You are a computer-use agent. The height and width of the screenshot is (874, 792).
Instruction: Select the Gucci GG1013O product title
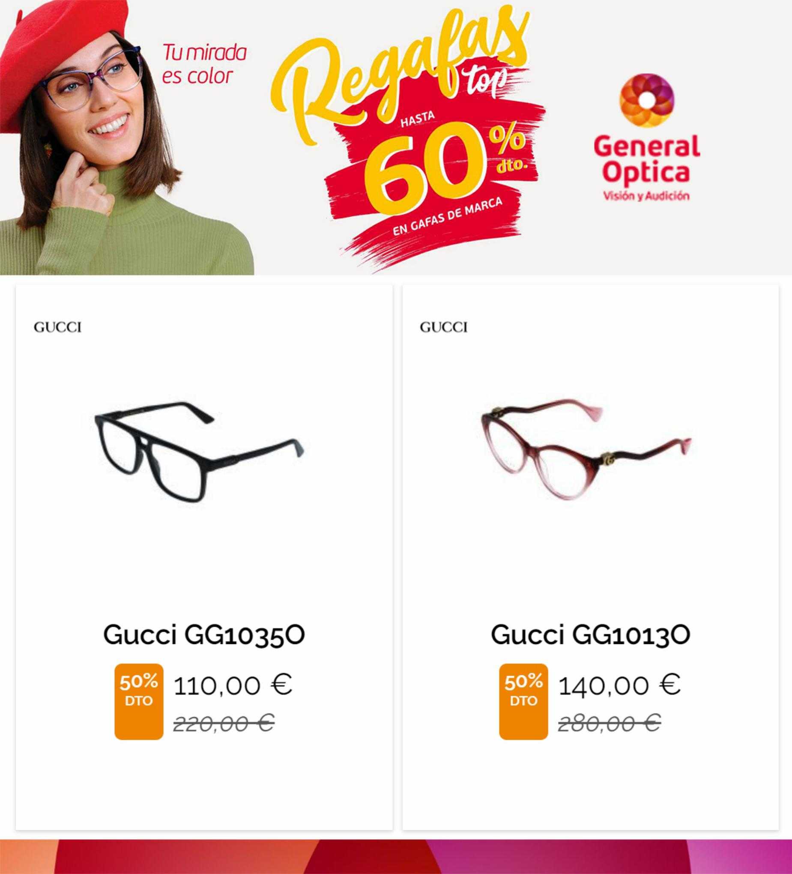click(590, 635)
